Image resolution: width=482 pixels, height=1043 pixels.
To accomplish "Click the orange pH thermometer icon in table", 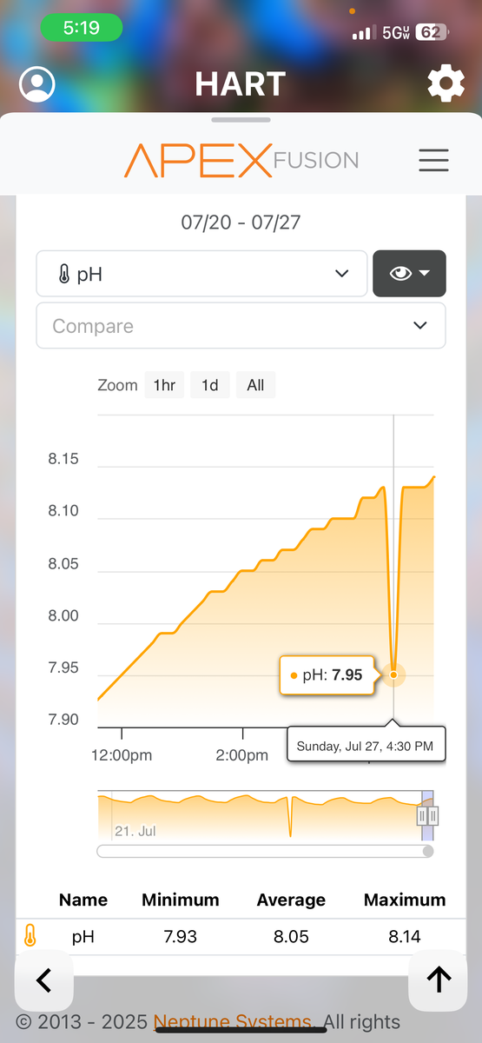I will 30,936.
